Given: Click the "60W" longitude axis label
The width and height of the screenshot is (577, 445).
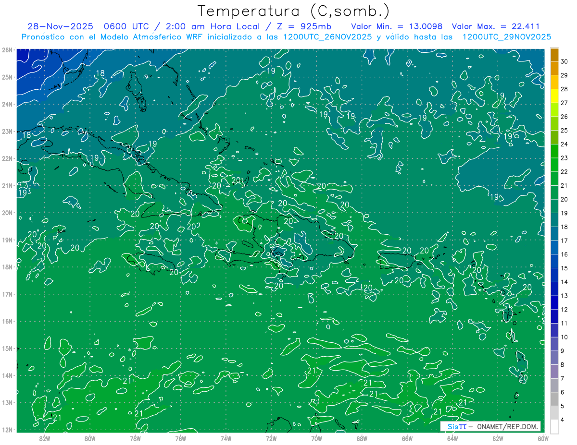Looking at the screenshot, I should click(543, 438).
